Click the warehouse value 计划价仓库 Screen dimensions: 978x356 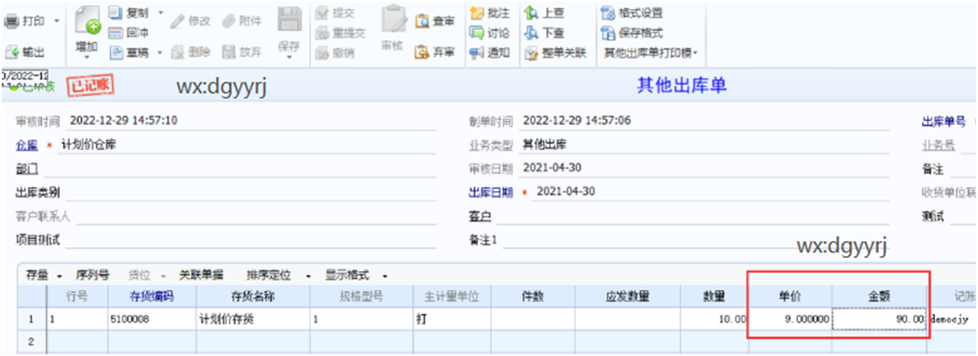pyautogui.click(x=88, y=145)
